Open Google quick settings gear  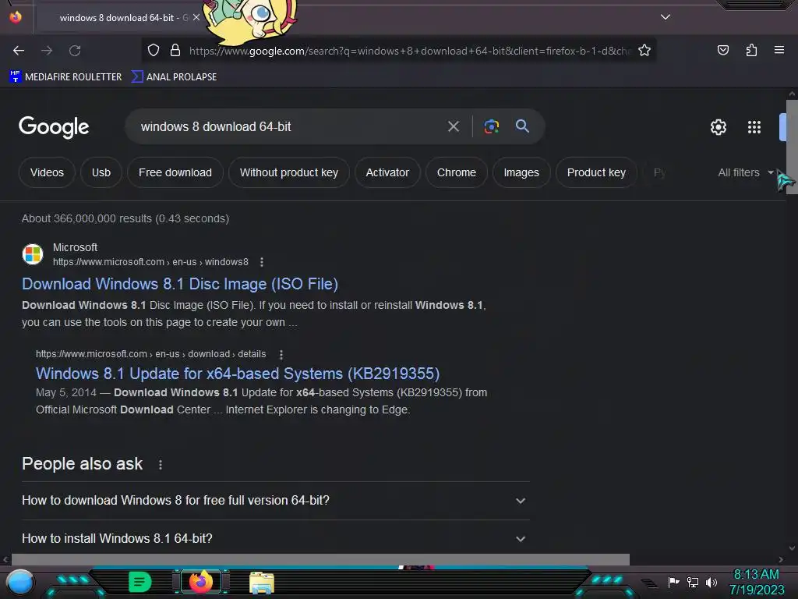[718, 127]
